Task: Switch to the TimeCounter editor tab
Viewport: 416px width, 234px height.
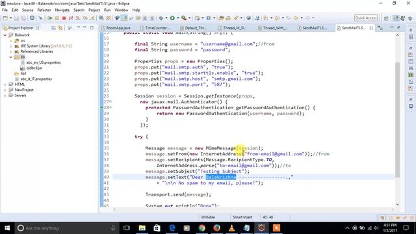Action: point(155,28)
